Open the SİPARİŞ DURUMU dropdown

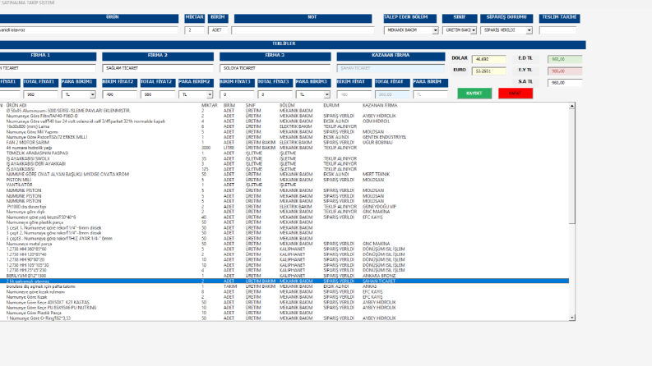(529, 30)
